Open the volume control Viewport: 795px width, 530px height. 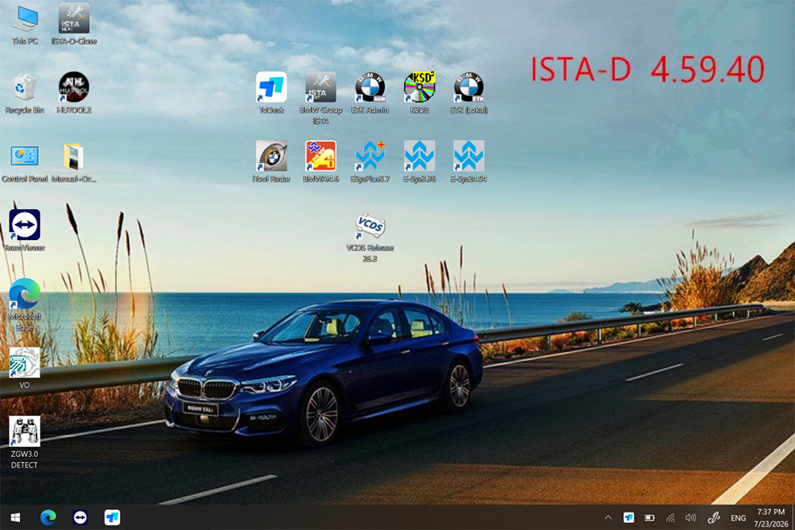691,517
